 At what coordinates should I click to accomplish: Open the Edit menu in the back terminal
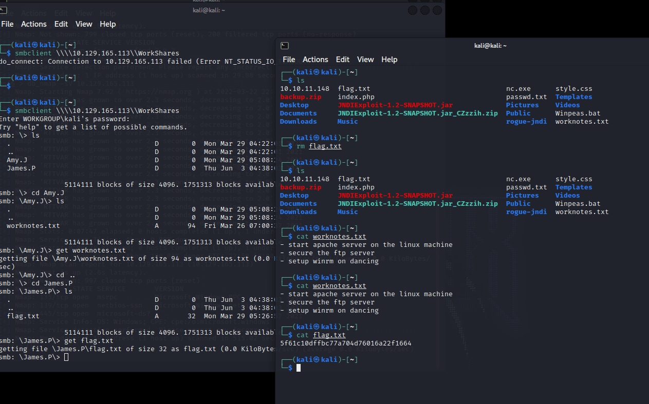point(61,24)
